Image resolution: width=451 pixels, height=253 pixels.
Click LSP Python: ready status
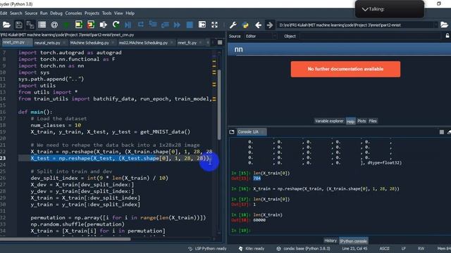tap(207, 249)
